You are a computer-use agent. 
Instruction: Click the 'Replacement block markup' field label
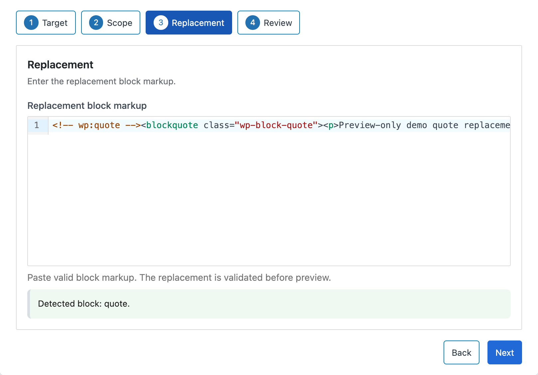(87, 106)
